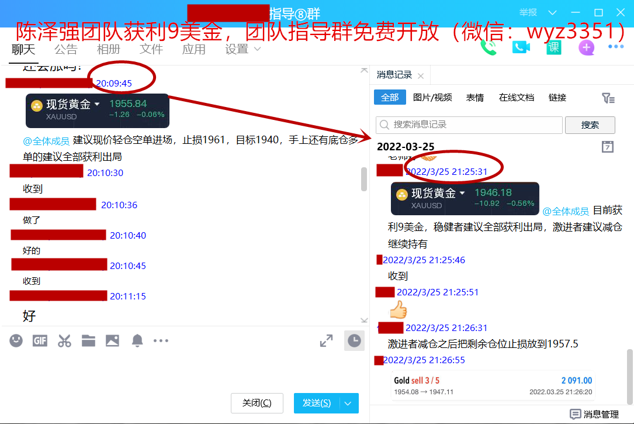
Task: Click the picture send-image icon
Action: pyautogui.click(x=112, y=340)
